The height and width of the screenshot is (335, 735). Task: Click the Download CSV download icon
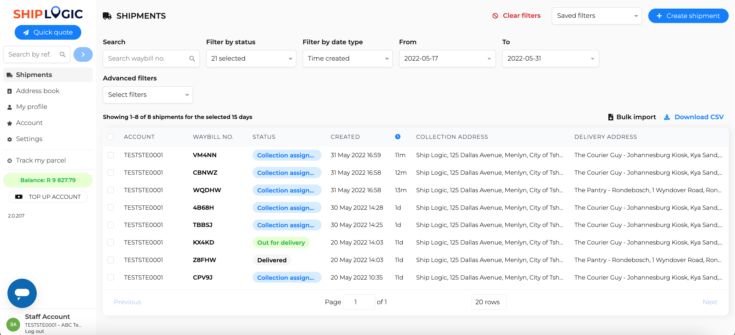(x=667, y=117)
